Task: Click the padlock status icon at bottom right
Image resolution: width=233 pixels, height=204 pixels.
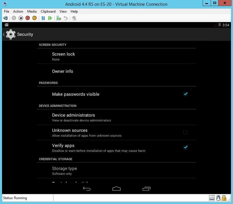Action: (224, 198)
